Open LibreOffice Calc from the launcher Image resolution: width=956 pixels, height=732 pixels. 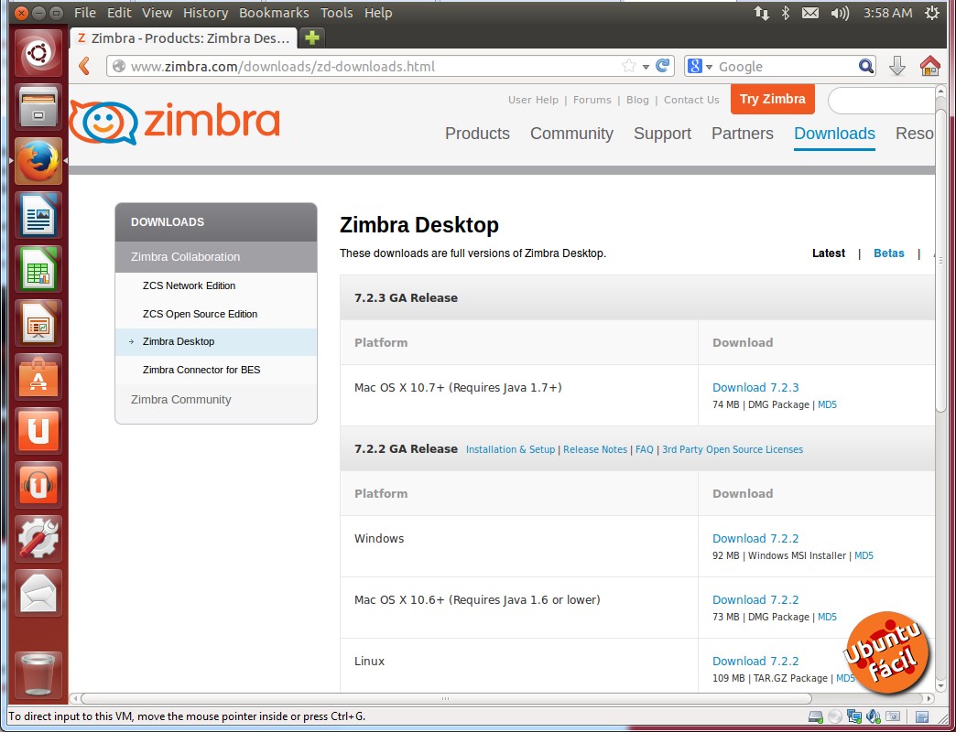click(x=38, y=269)
